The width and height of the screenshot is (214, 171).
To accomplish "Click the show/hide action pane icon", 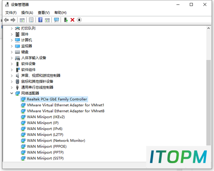I will [x=47, y=20].
